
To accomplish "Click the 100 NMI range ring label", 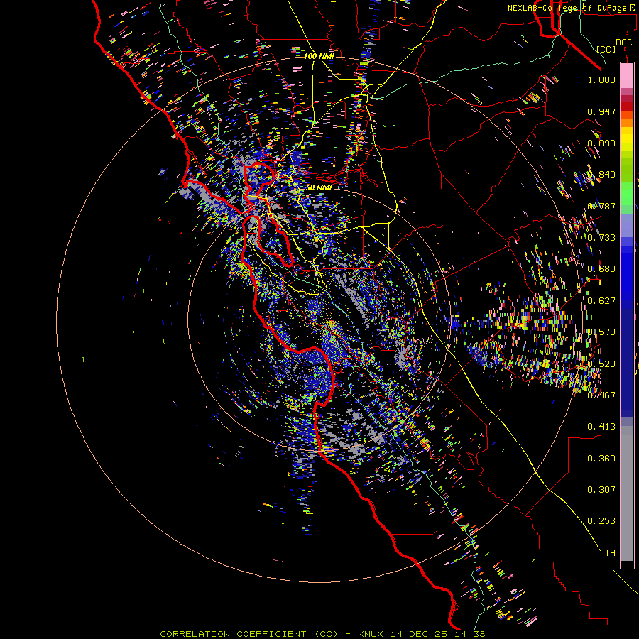I will coord(319,56).
